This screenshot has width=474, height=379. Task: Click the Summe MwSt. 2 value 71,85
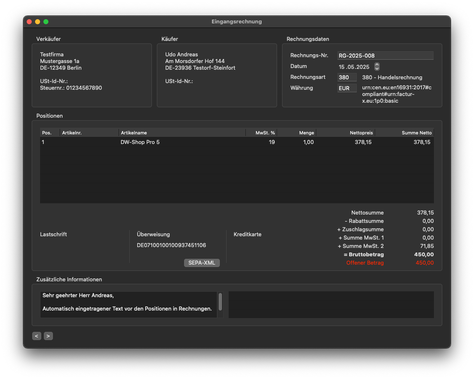427,246
